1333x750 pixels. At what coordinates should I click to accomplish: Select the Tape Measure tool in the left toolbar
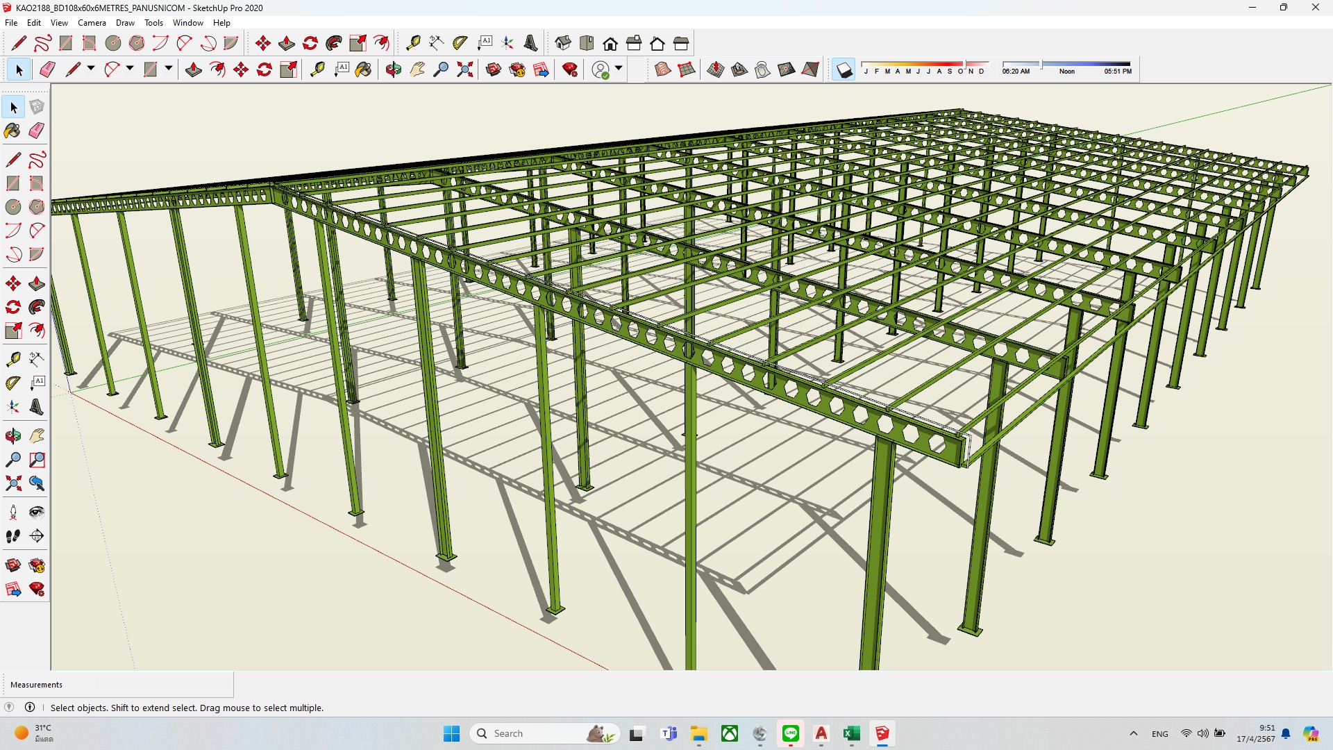[12, 359]
